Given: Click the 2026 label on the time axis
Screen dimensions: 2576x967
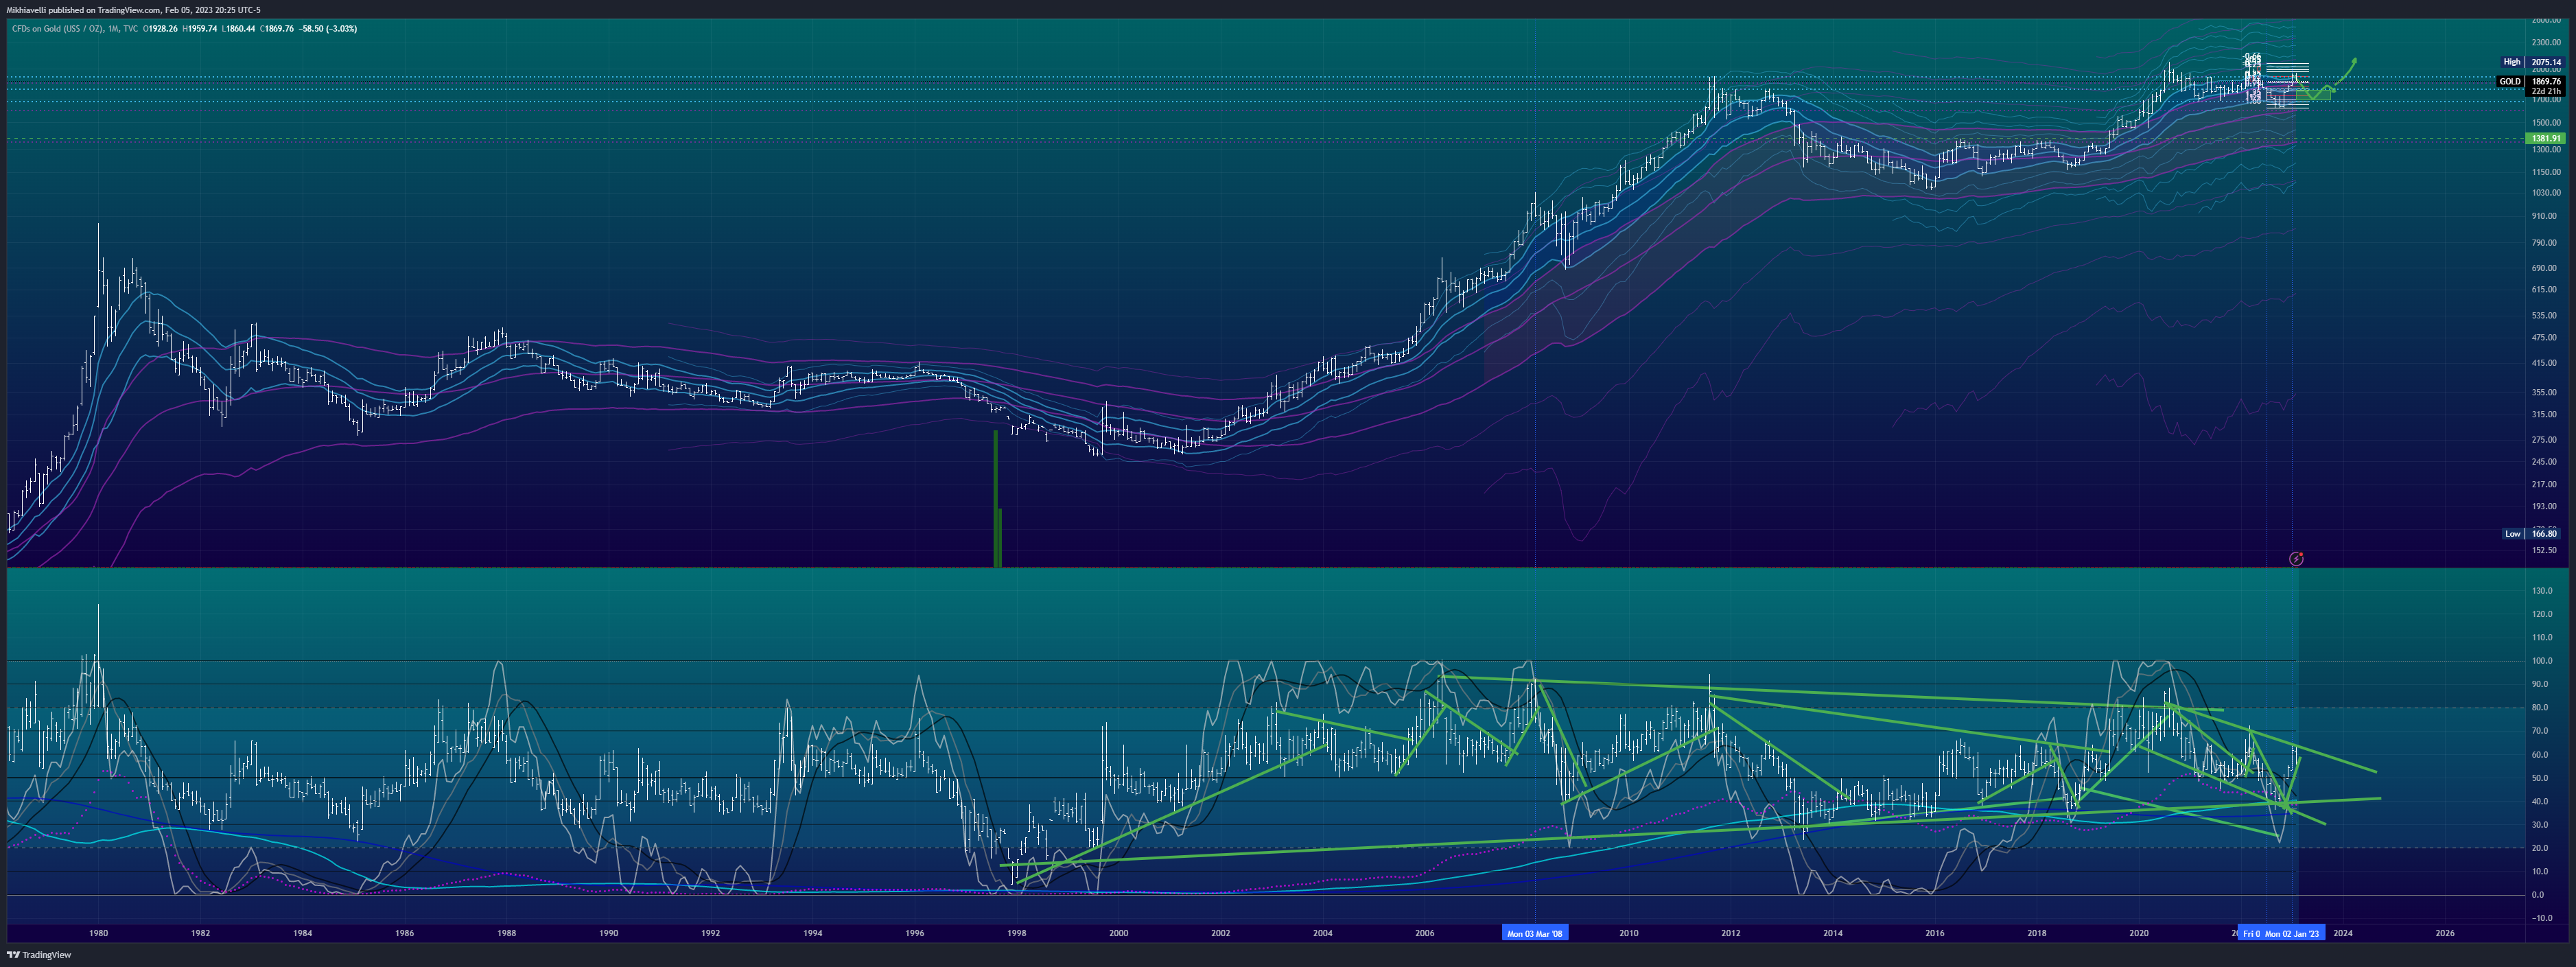Looking at the screenshot, I should click(2445, 933).
